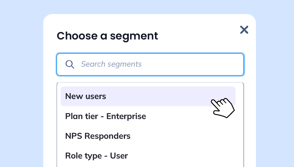Click the Search segments placeholder text
The height and width of the screenshot is (167, 294).
pyautogui.click(x=111, y=64)
